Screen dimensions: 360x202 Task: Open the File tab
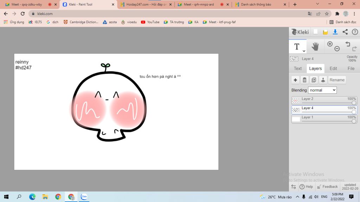pyautogui.click(x=351, y=68)
